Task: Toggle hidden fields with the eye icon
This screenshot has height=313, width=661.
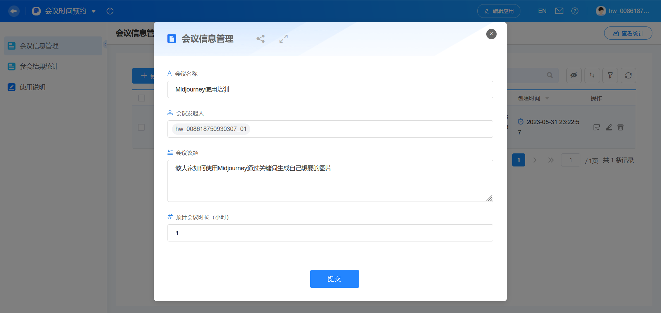Action: click(573, 75)
